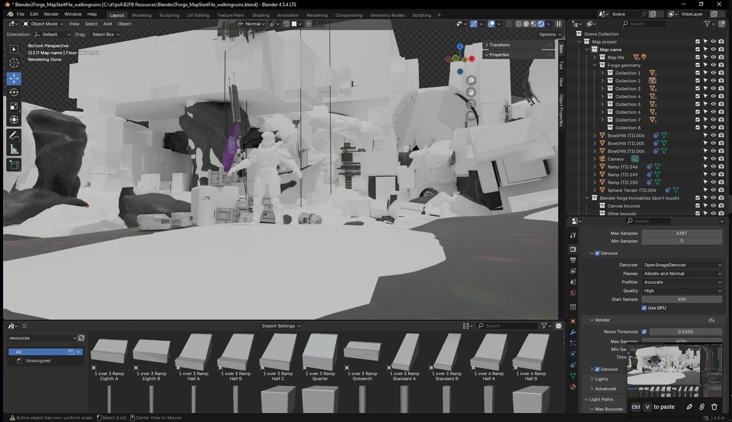
Task: Click the asset browser settings gear
Action: [x=559, y=326]
